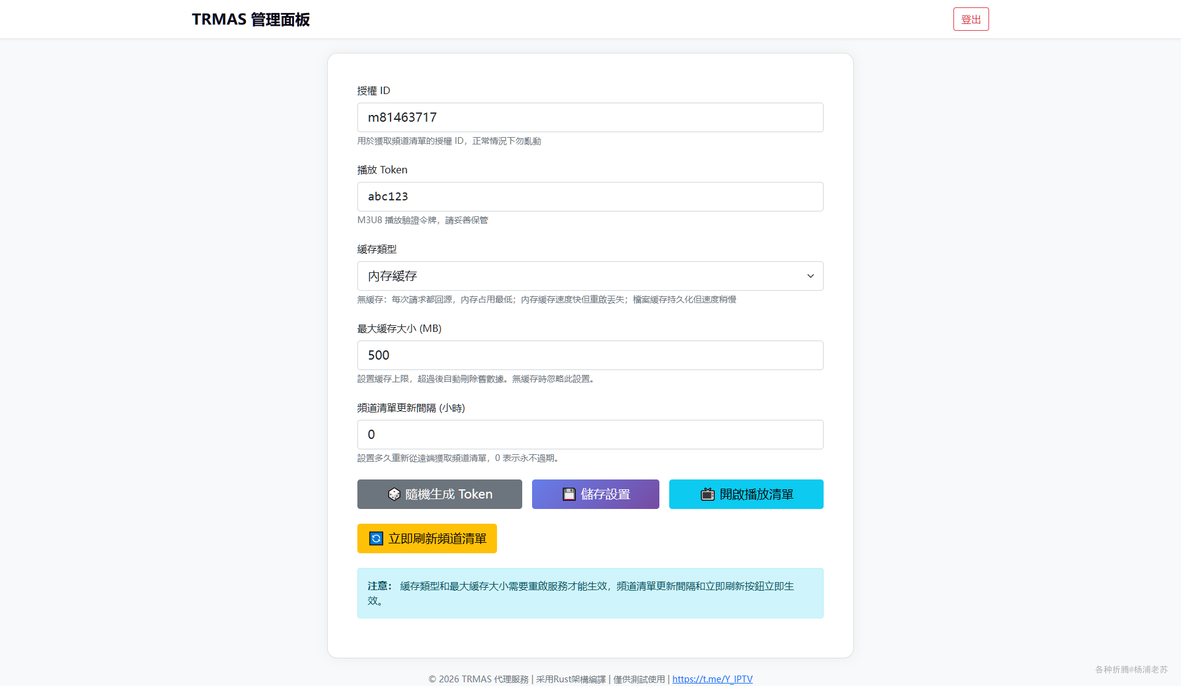Viewport: 1181px width, 686px height.
Task: Click the 播放 Token field label
Action: click(382, 170)
